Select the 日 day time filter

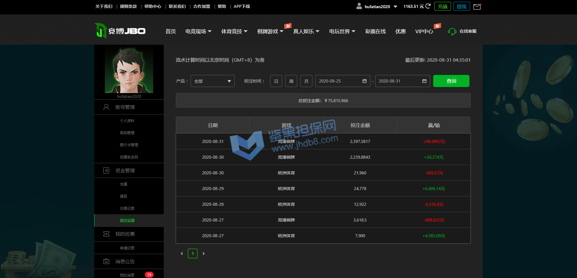276,81
